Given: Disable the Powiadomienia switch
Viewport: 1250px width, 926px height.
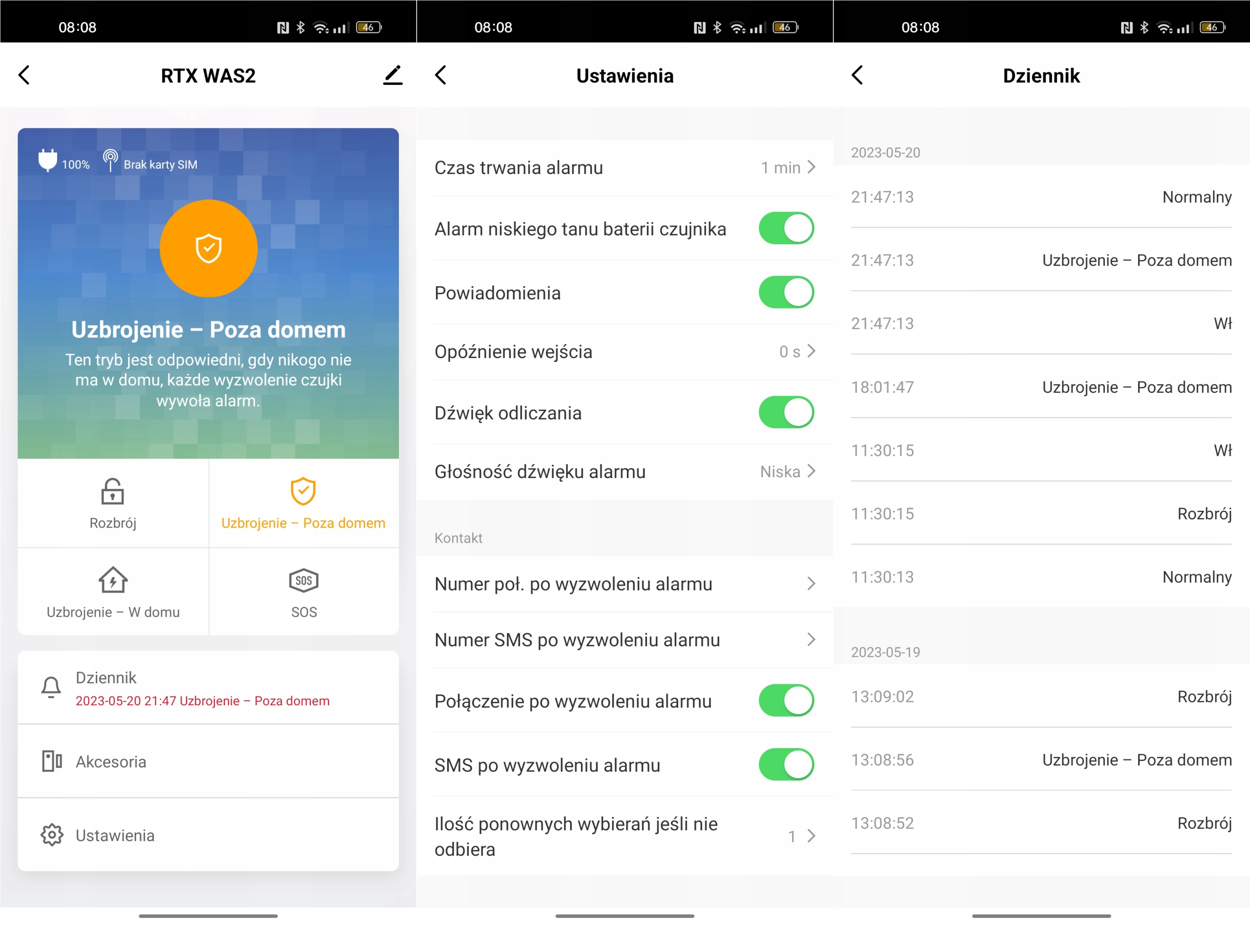Looking at the screenshot, I should click(x=786, y=292).
